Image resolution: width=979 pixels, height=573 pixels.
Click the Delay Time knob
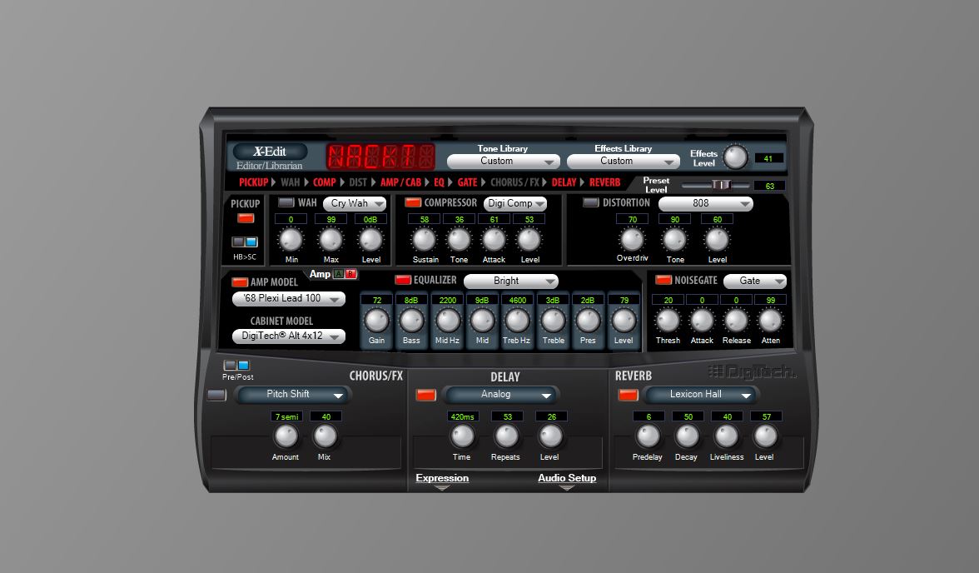point(462,436)
